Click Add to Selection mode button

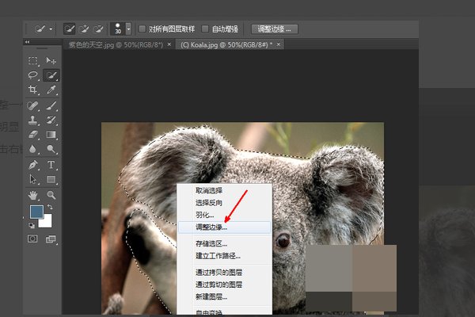tap(83, 29)
